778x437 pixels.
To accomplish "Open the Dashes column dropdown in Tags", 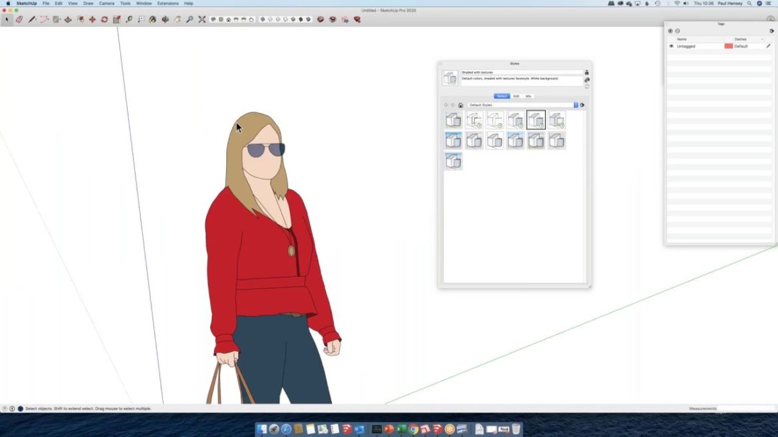I will click(x=762, y=39).
